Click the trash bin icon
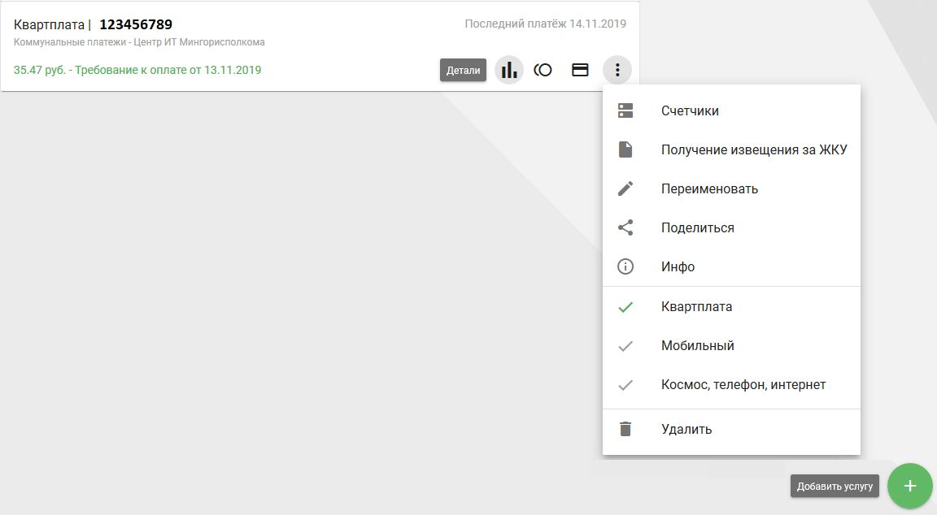937x515 pixels. tap(625, 429)
